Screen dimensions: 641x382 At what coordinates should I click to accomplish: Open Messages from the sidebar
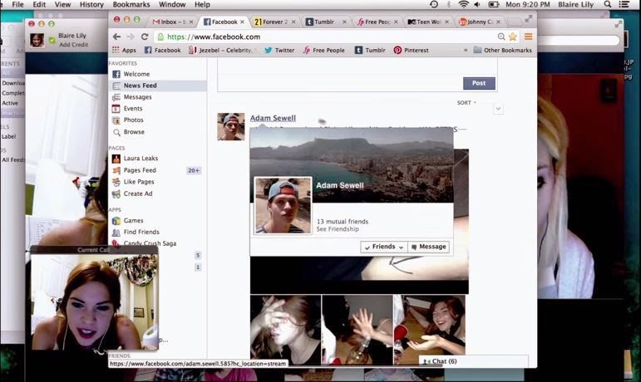(x=137, y=96)
